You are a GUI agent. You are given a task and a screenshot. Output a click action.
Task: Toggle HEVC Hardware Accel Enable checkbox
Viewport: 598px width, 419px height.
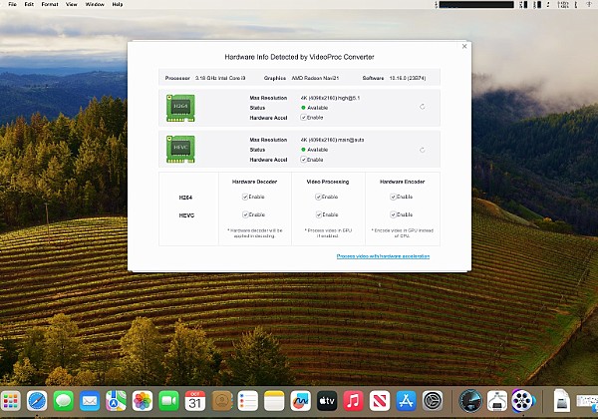(x=304, y=159)
